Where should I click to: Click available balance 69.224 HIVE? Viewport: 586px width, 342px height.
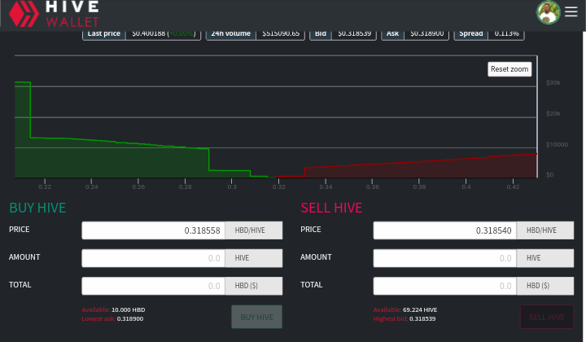click(x=420, y=310)
